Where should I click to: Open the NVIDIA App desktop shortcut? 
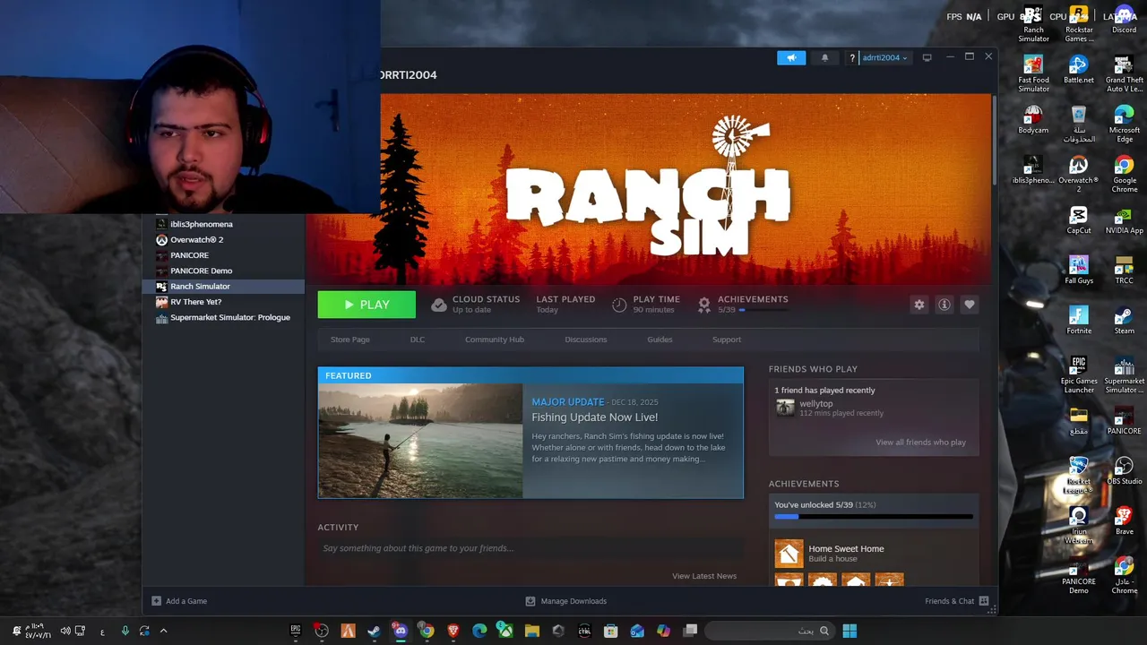(x=1124, y=220)
